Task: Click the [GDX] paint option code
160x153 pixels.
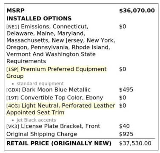Action: click(13, 90)
